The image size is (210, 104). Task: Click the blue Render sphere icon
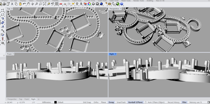[x=101, y=4]
